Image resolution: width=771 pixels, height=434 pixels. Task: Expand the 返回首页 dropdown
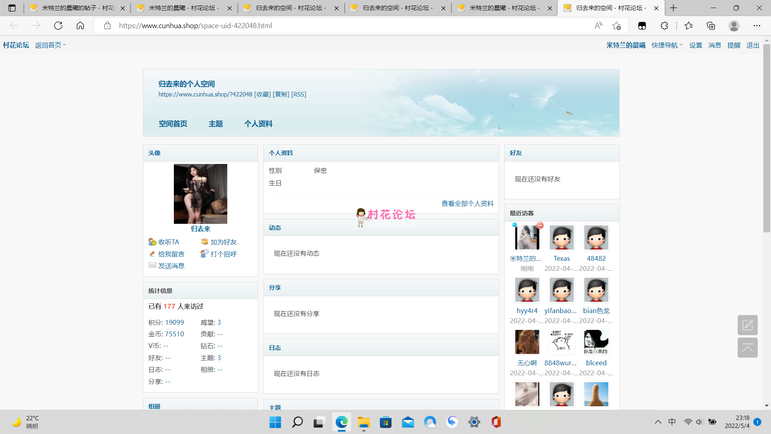coord(51,45)
